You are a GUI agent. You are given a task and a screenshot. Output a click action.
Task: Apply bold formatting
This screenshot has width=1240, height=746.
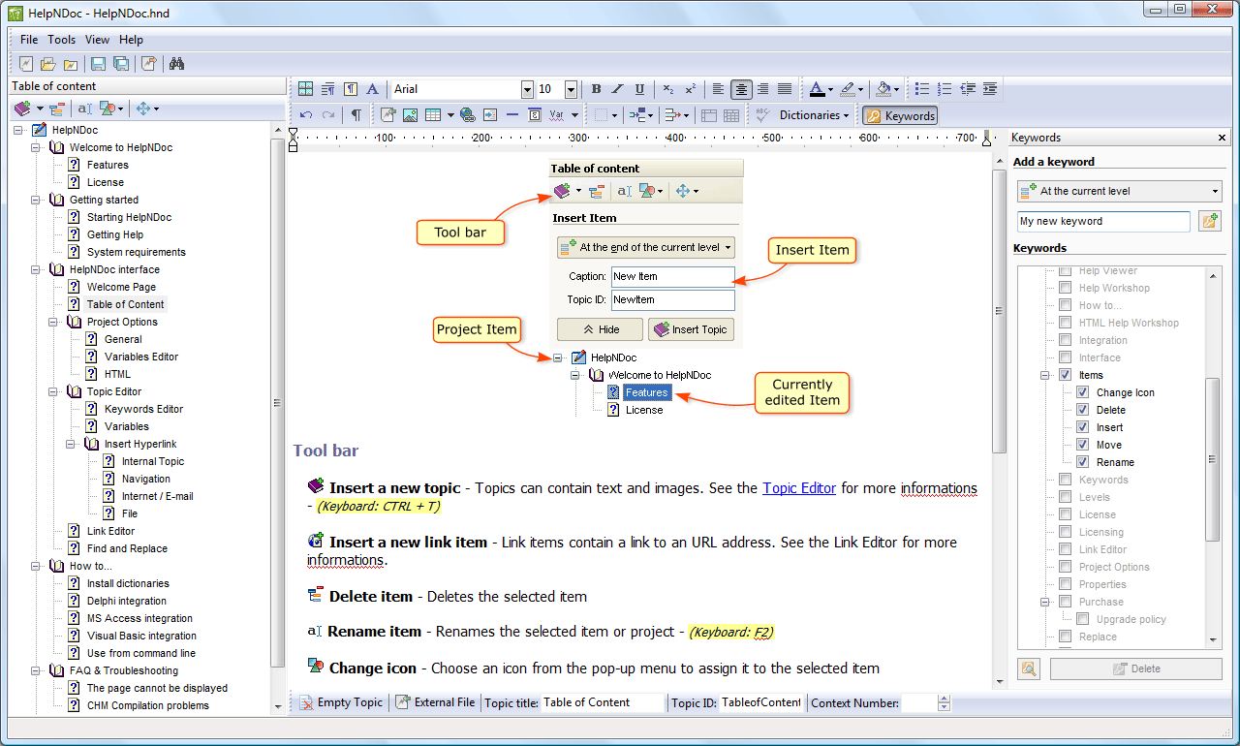click(596, 89)
